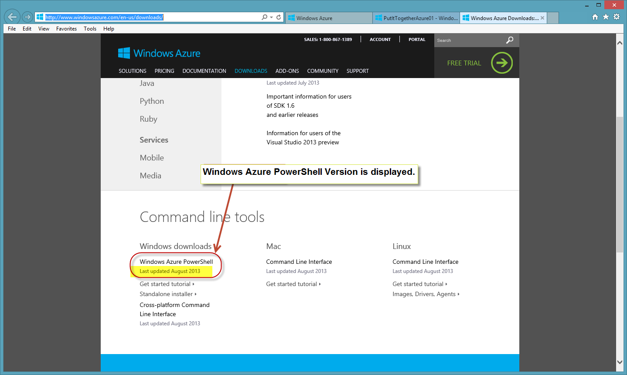Click Linux Command Line Interface link

tap(426, 262)
